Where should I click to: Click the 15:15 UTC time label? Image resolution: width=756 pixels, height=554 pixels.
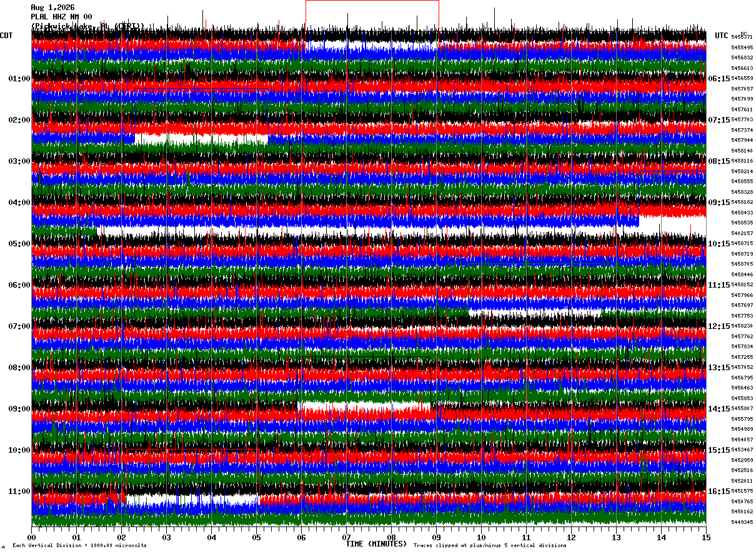[719, 450]
